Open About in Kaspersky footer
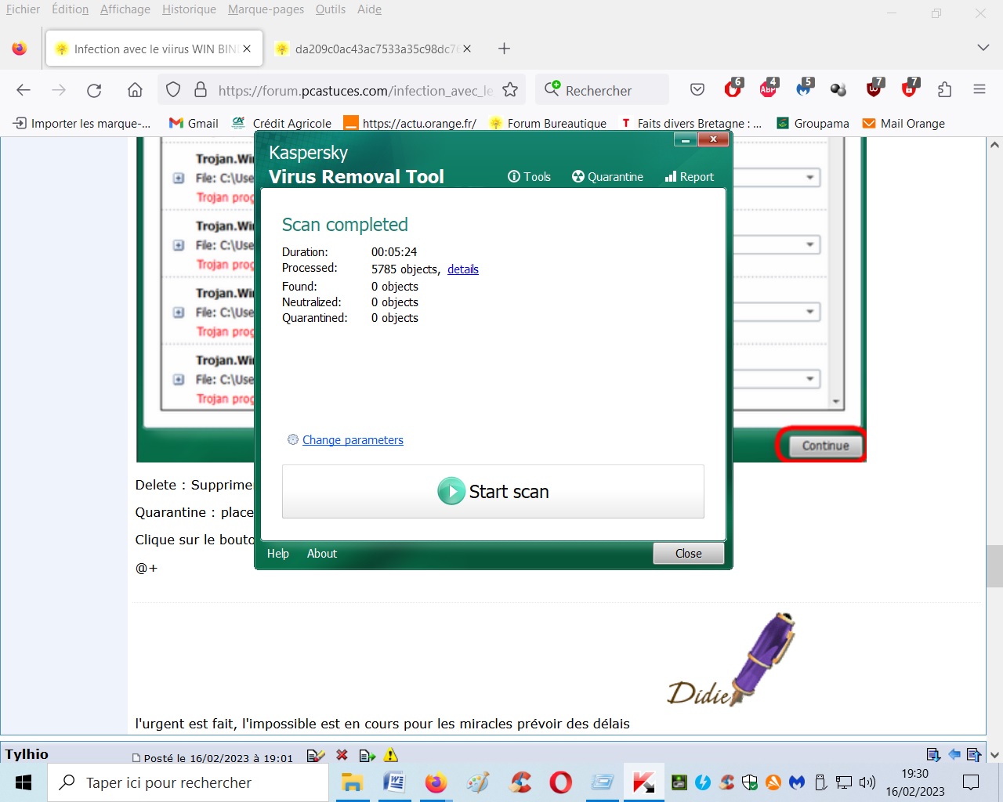The width and height of the screenshot is (1003, 802). pos(322,554)
